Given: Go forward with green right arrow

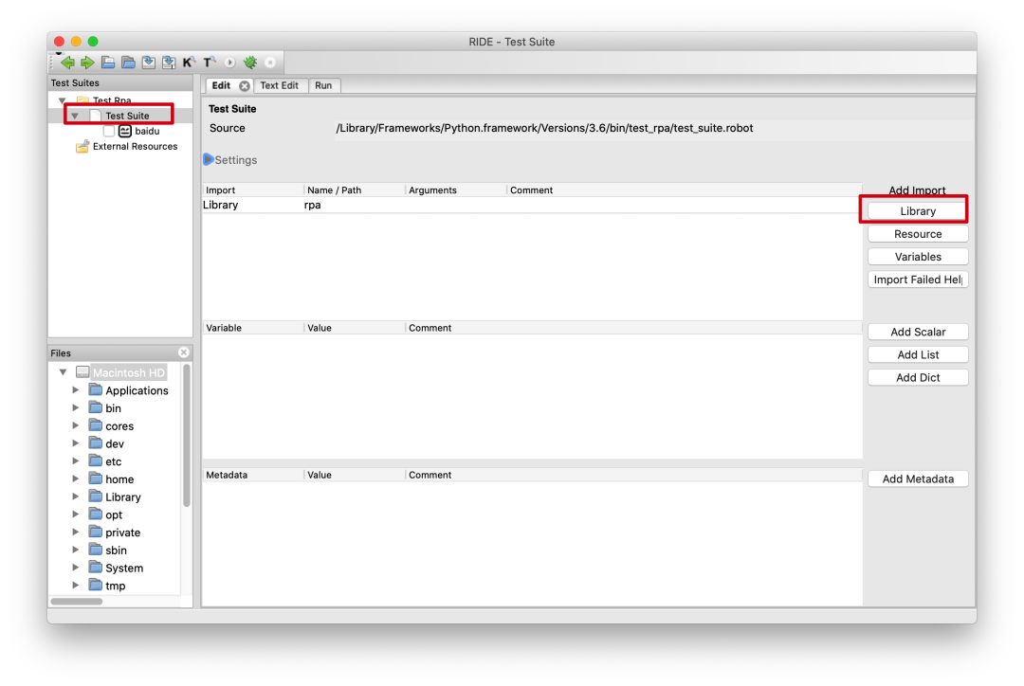Looking at the screenshot, I should click(87, 63).
